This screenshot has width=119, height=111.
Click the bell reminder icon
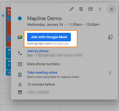pos(20,85)
